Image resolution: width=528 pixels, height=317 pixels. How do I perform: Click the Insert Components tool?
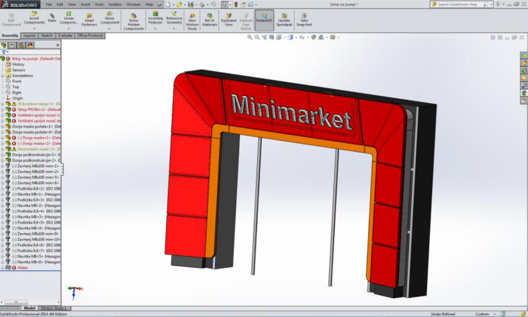tap(34, 18)
